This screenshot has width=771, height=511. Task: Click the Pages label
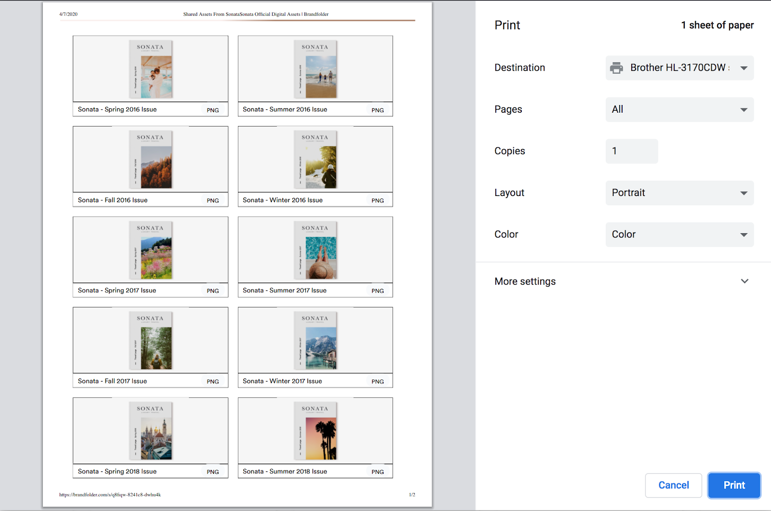(x=508, y=109)
